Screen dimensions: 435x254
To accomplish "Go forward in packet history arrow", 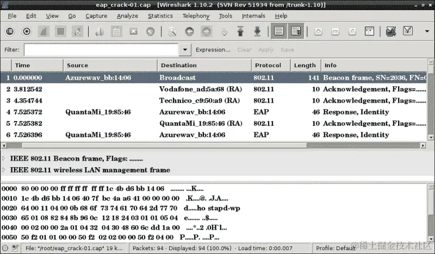I will coord(207,31).
